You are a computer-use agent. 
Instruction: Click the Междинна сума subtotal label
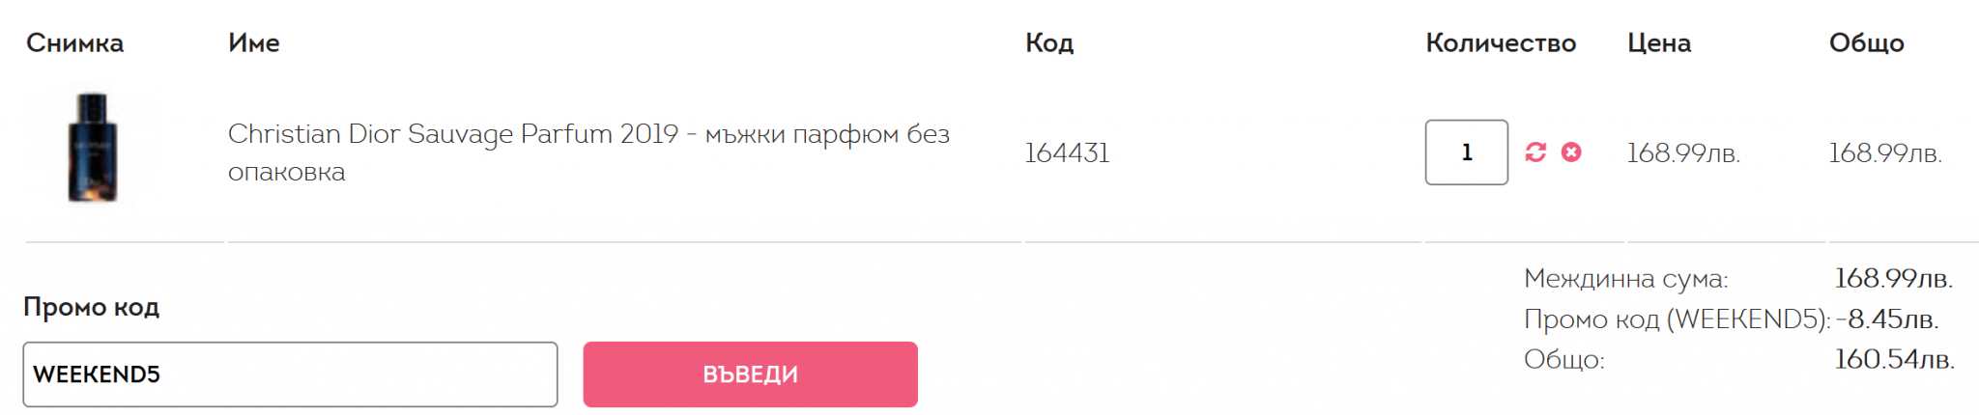(x=1625, y=279)
